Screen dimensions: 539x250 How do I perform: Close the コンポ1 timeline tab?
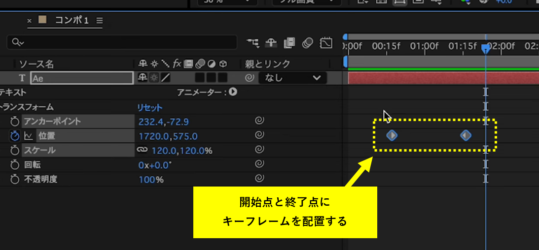(30, 21)
